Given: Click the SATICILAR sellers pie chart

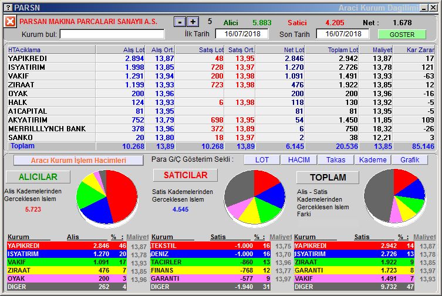Looking at the screenshot, I should (255, 197).
